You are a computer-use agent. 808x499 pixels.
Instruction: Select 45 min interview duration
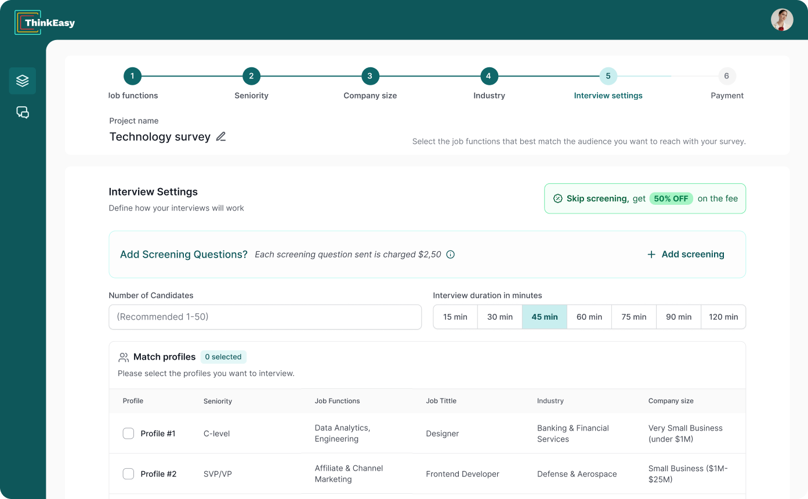coord(545,317)
